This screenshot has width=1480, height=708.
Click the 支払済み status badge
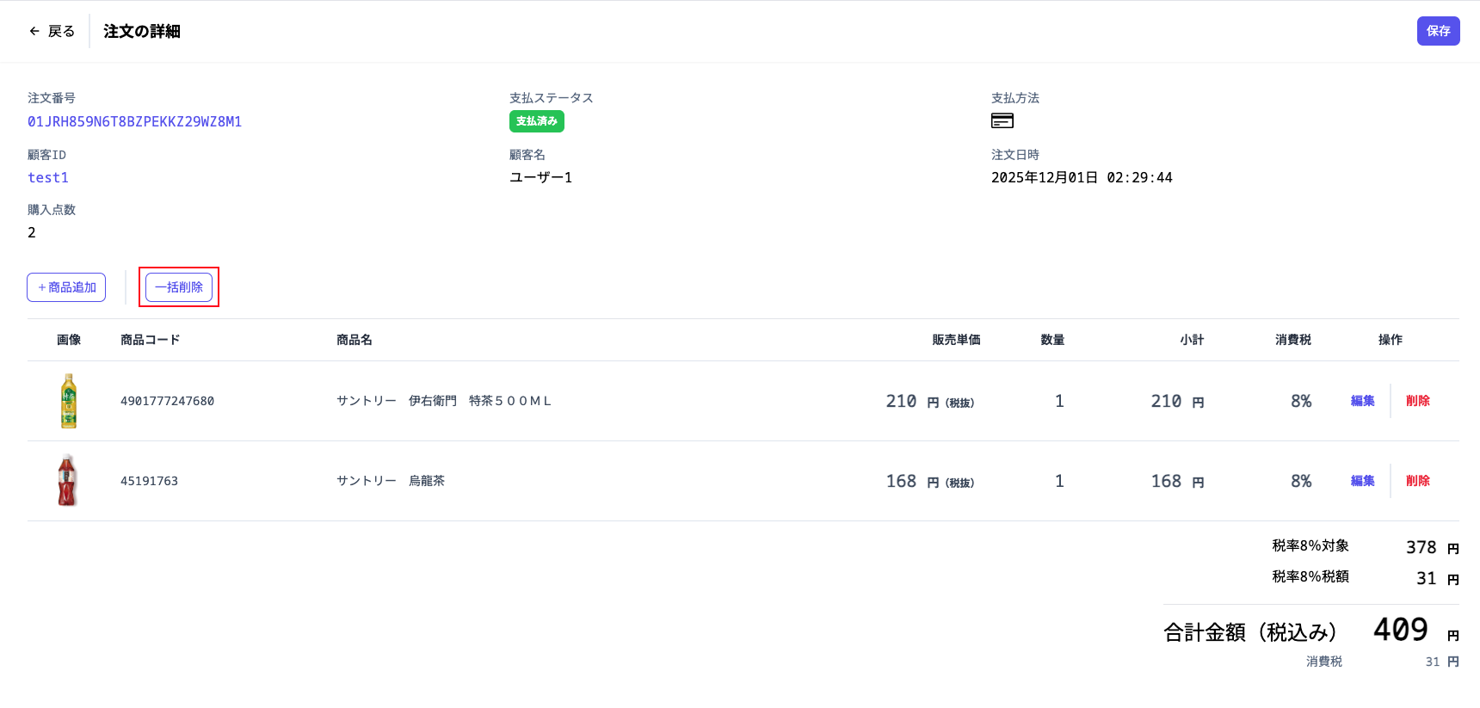[537, 121]
